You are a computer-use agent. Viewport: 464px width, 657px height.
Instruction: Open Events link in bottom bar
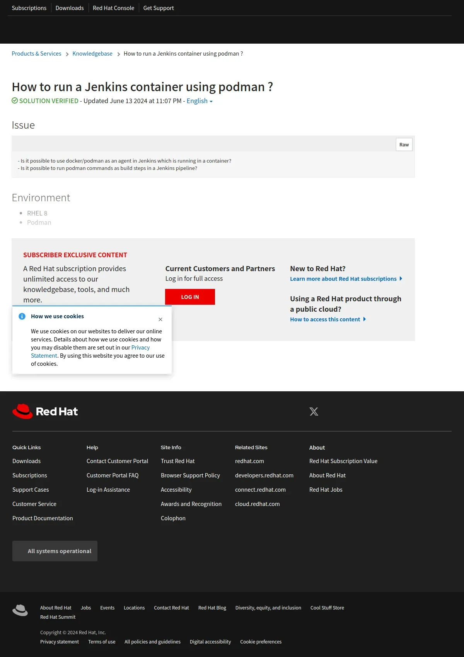click(107, 608)
